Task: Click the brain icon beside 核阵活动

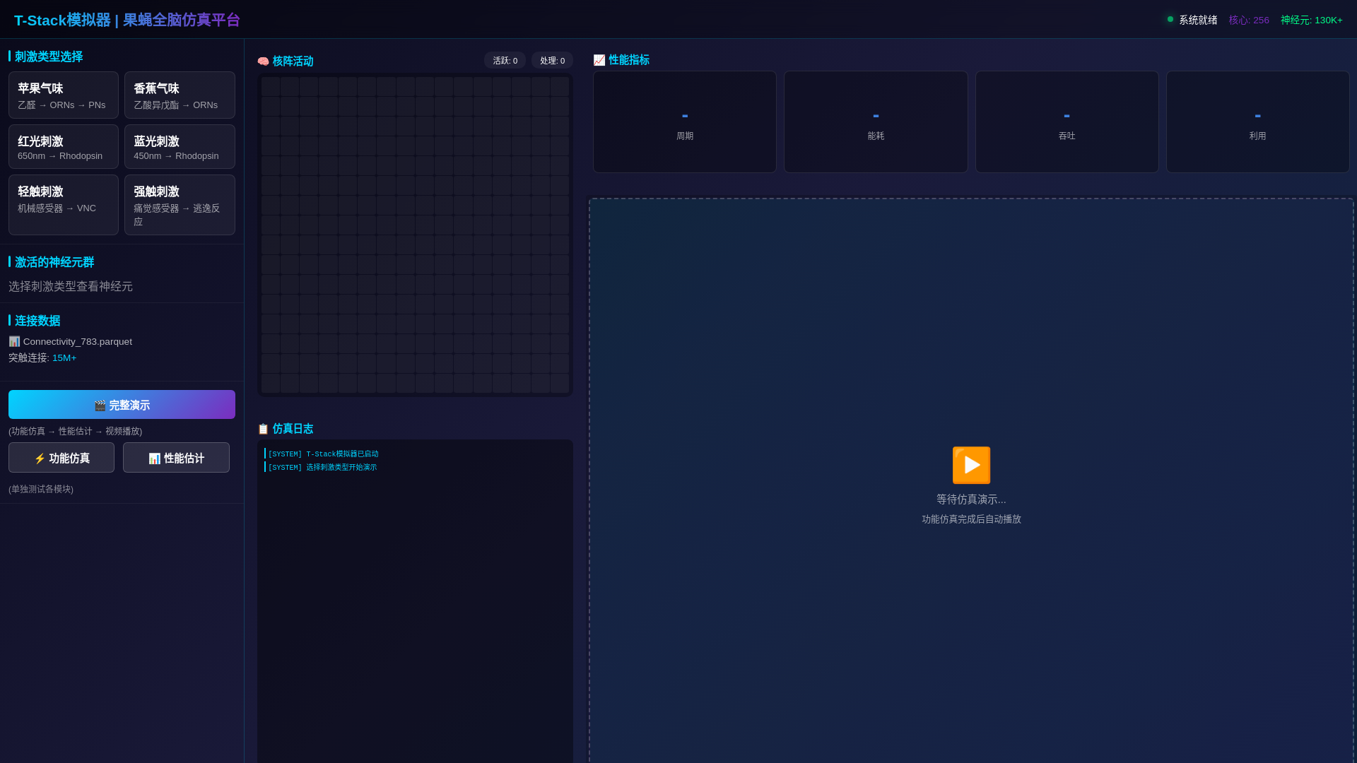Action: [x=263, y=61]
